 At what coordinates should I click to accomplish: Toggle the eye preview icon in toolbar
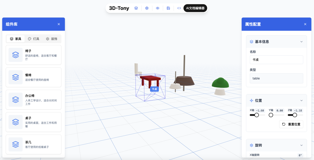(x=158, y=8)
